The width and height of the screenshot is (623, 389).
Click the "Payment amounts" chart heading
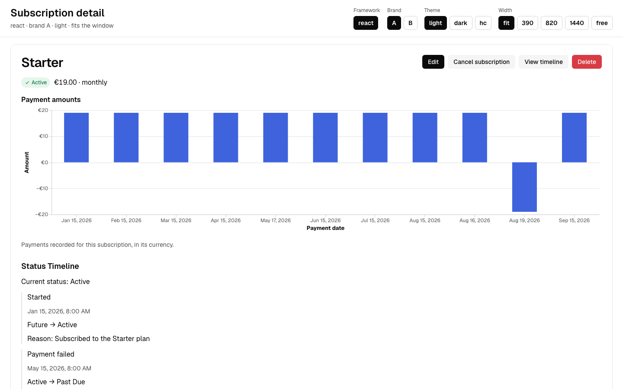coord(51,99)
